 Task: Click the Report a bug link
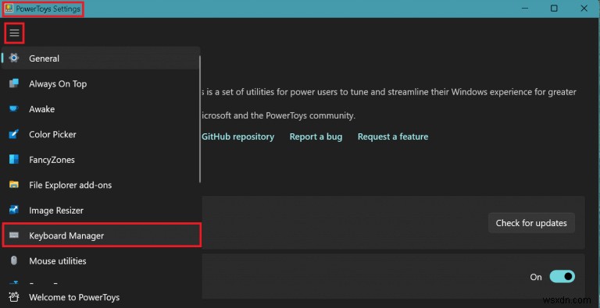coord(316,136)
